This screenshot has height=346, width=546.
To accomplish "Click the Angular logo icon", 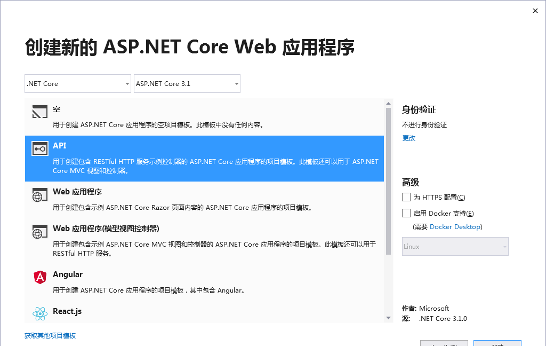I will coord(40,277).
